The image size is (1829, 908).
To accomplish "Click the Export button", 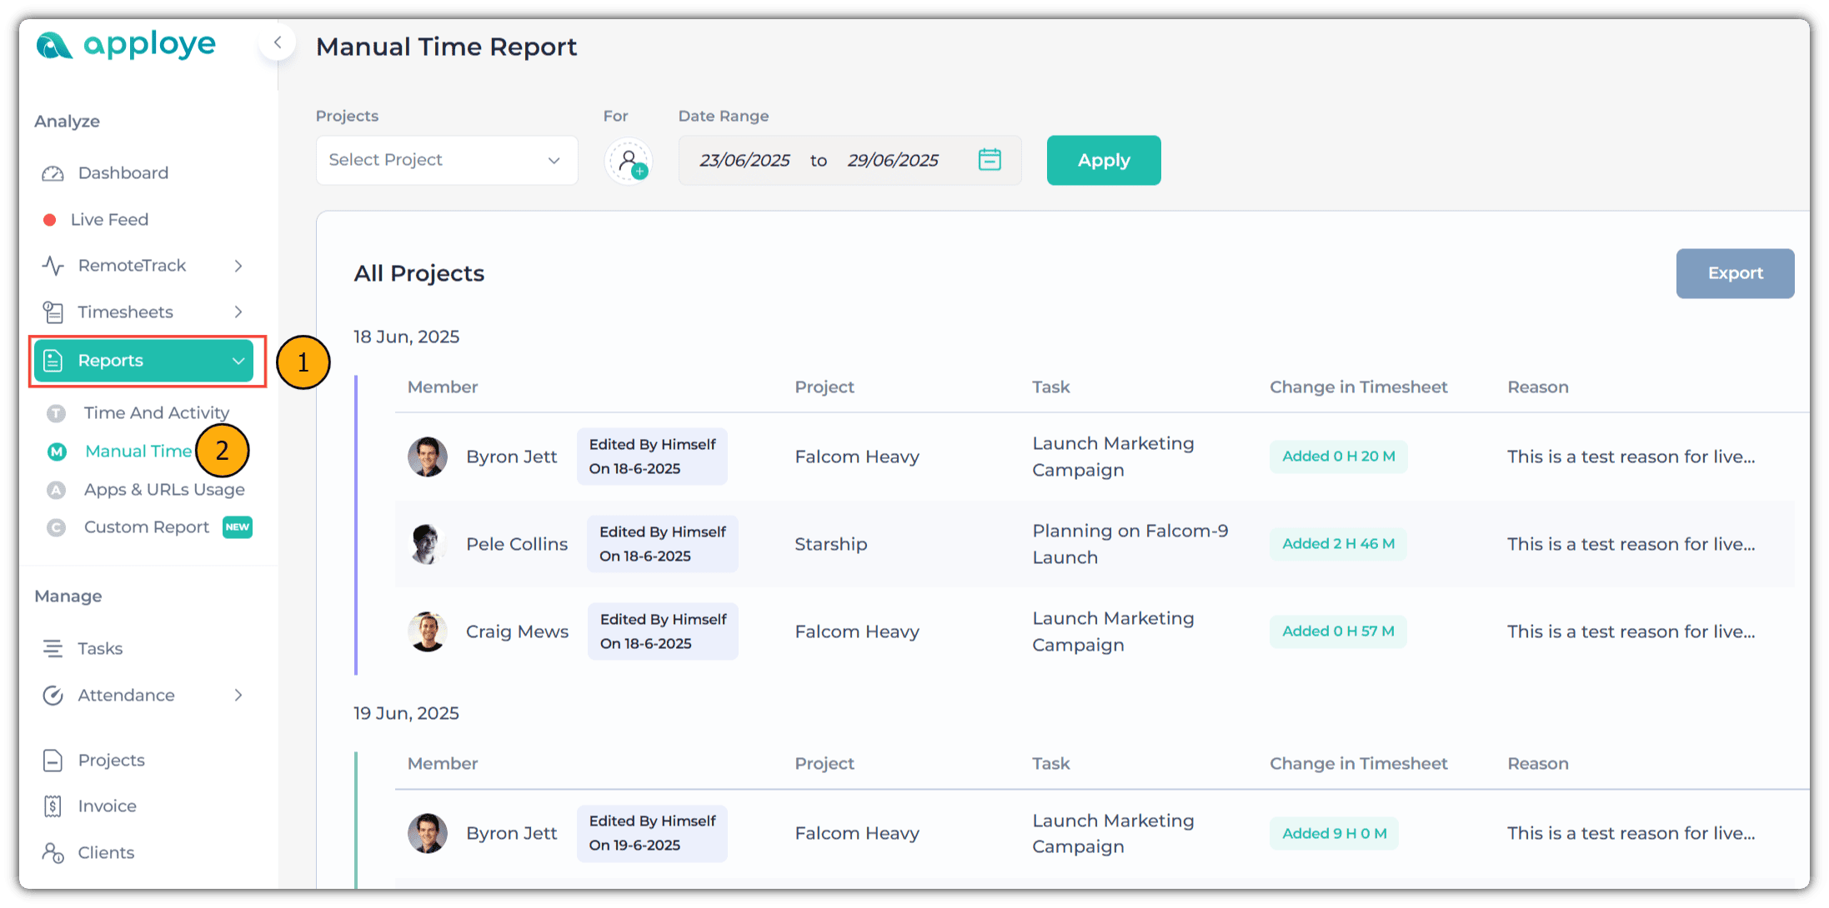I will [1734, 273].
